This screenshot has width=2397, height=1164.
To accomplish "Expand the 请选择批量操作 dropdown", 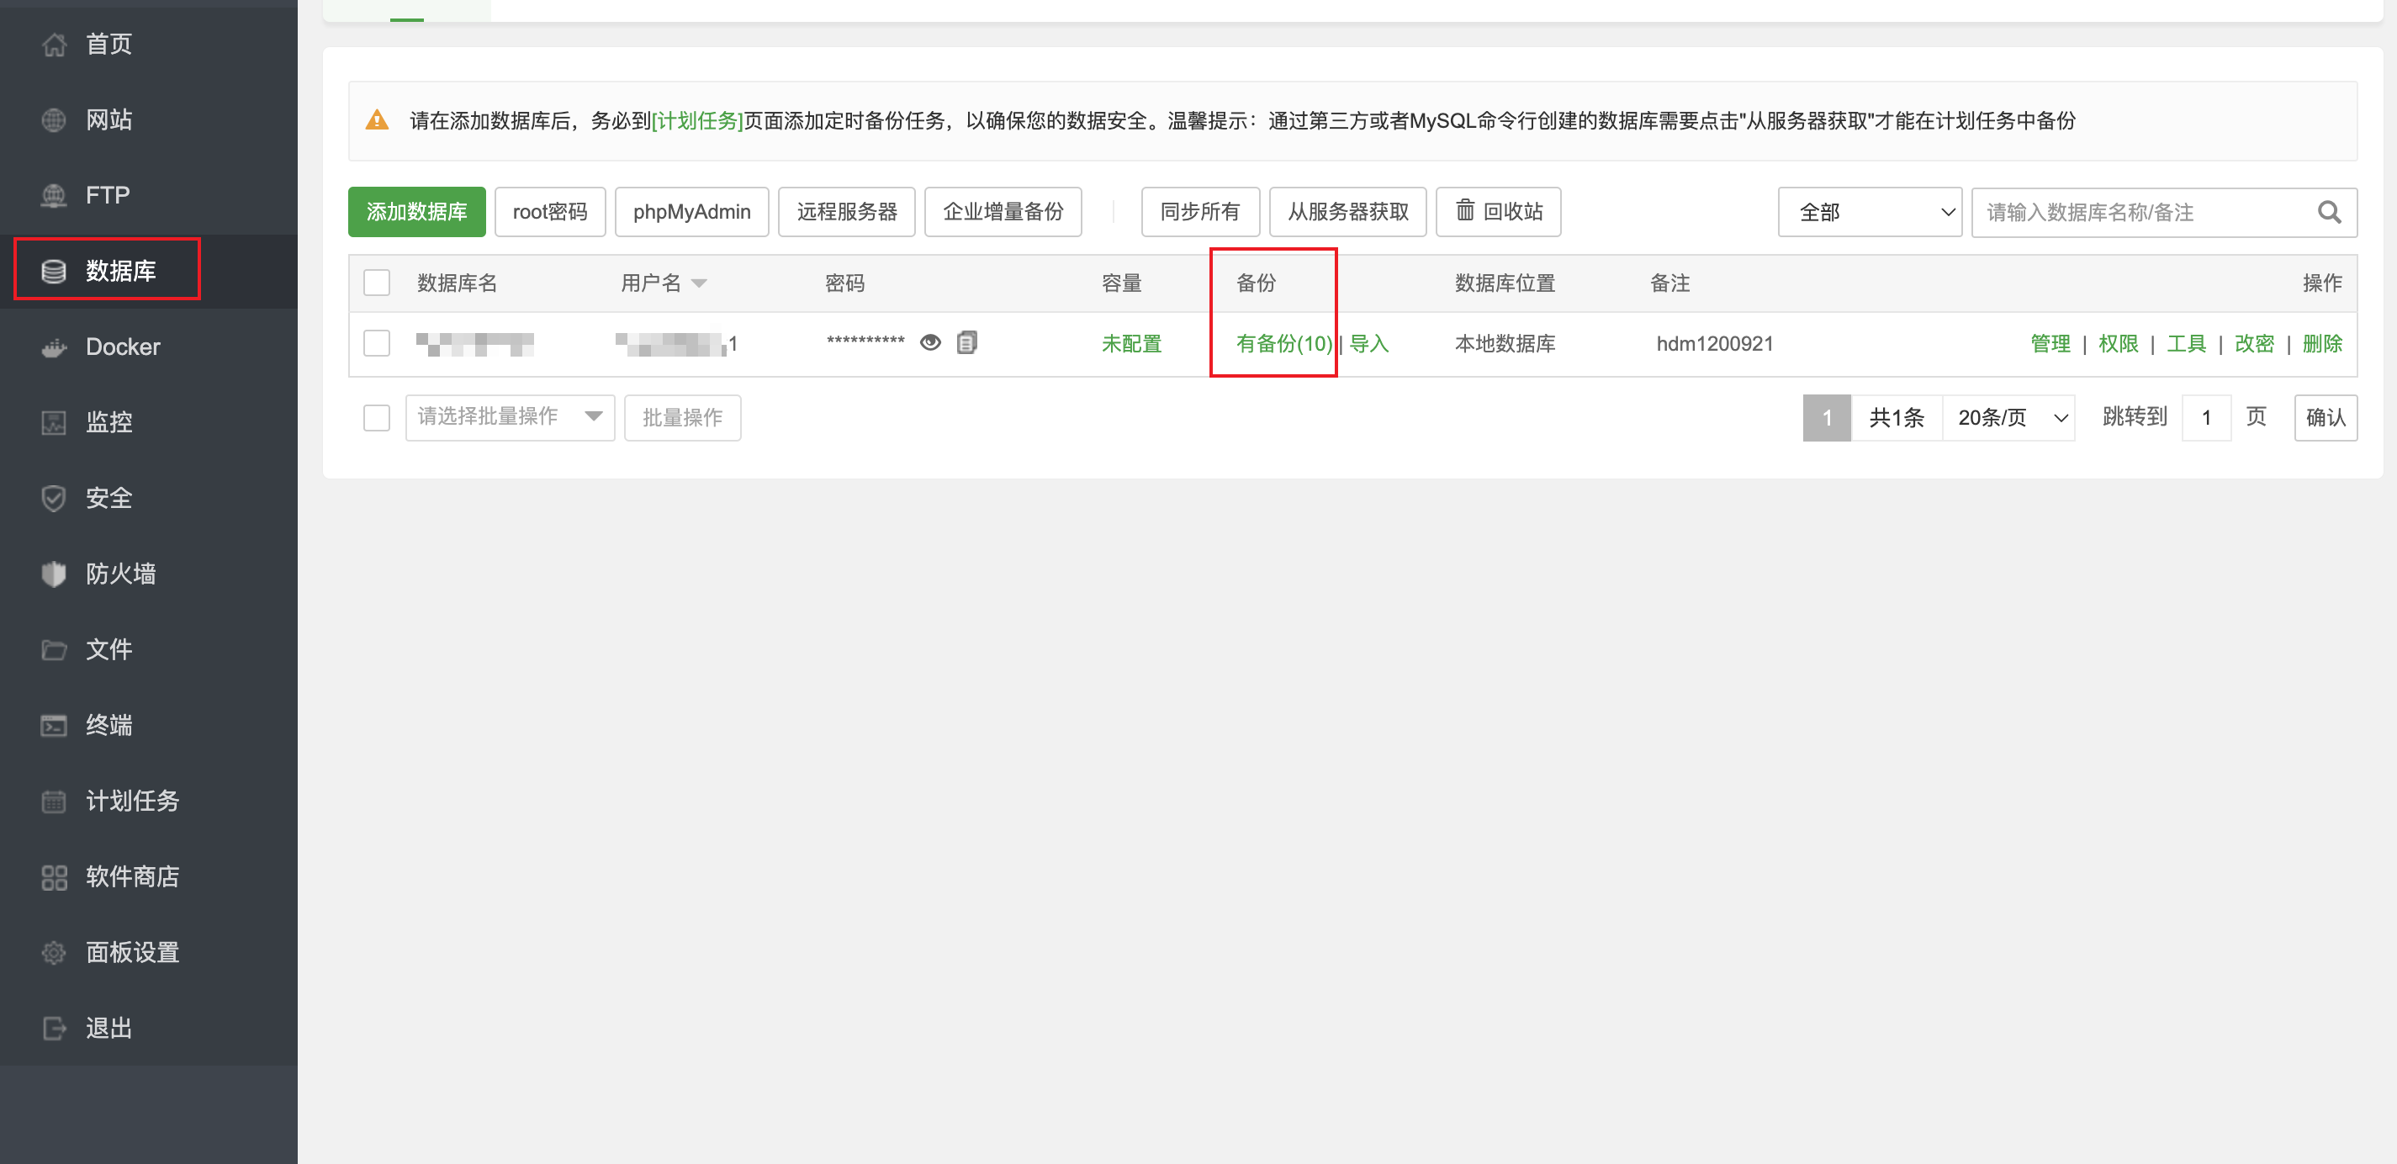I will (510, 417).
